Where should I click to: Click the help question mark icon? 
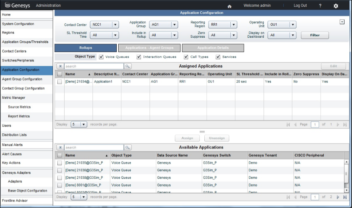pos(320,6)
